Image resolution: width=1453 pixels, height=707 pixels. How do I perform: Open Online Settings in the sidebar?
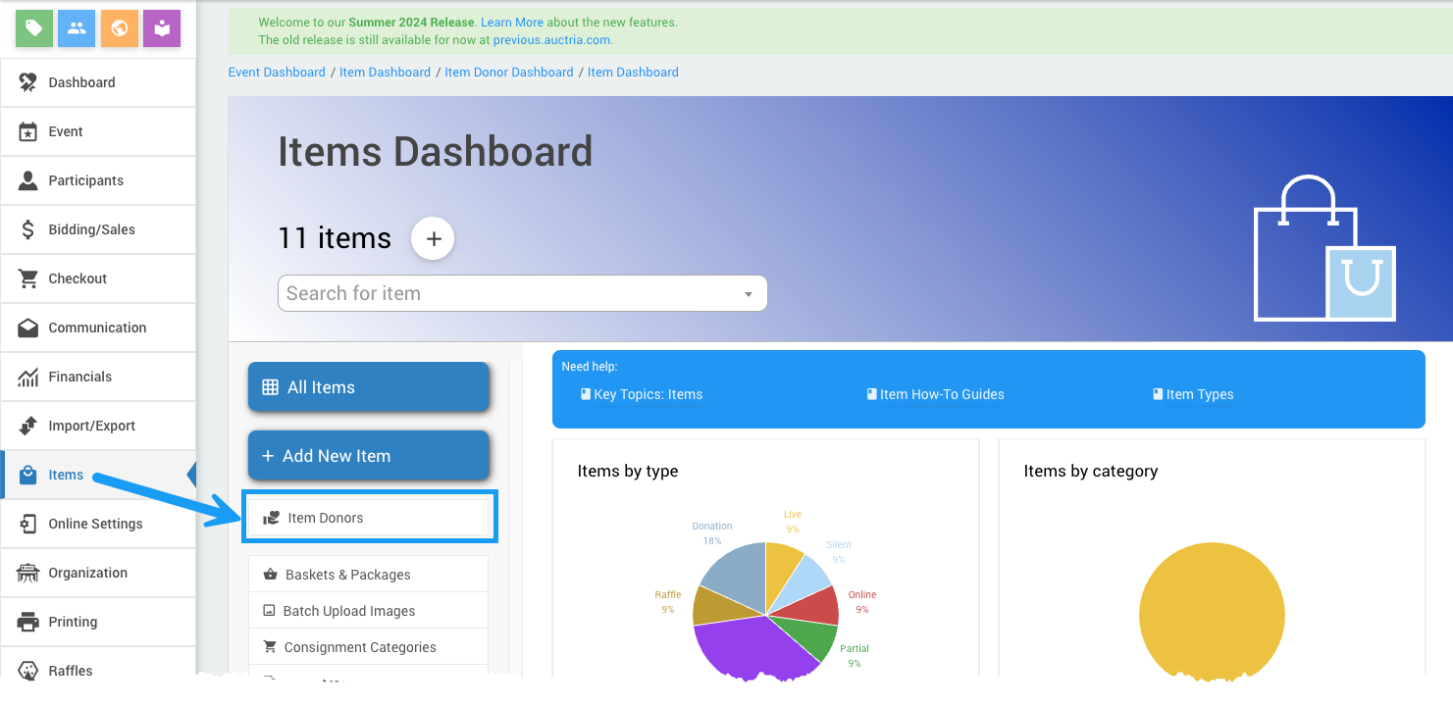click(95, 524)
